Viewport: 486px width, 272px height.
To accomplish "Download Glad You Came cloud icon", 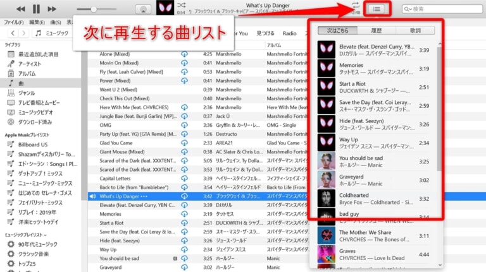I will (x=184, y=143).
